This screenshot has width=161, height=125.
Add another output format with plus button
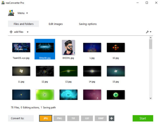point(111,118)
